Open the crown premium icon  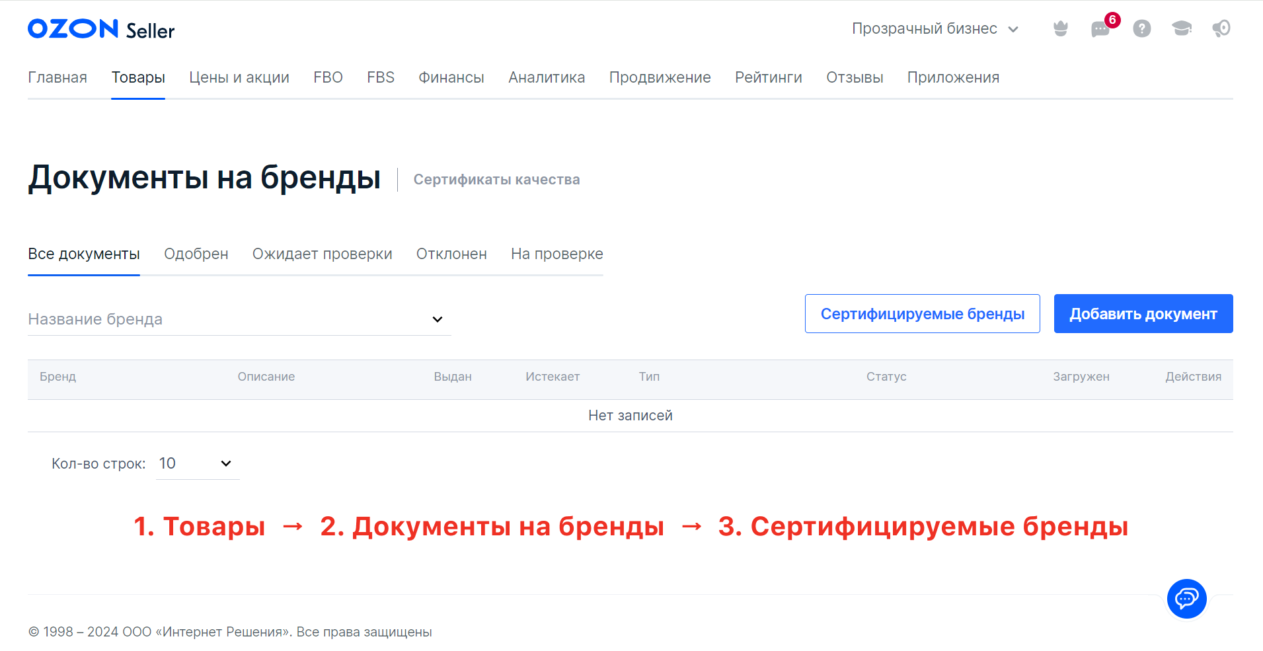click(x=1061, y=28)
